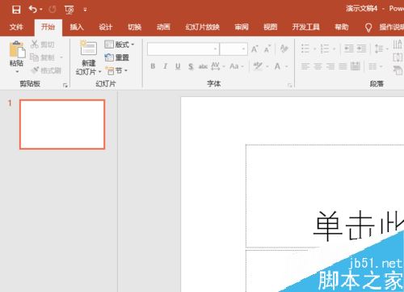The image size is (404, 292).
Task: Open the Undo history dropdown arrow
Action: 41,10
